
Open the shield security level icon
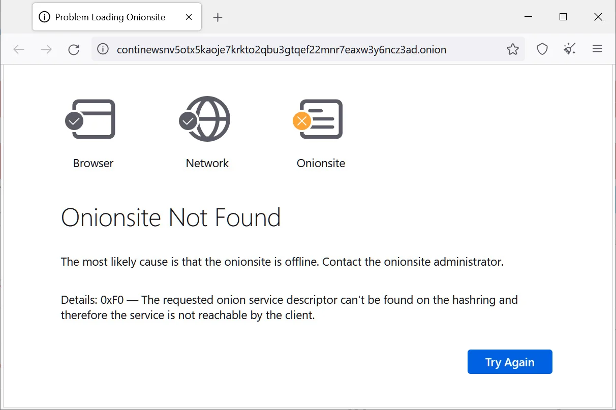pyautogui.click(x=542, y=49)
